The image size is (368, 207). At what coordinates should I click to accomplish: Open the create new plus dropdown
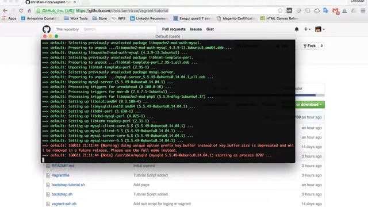tap(307, 29)
